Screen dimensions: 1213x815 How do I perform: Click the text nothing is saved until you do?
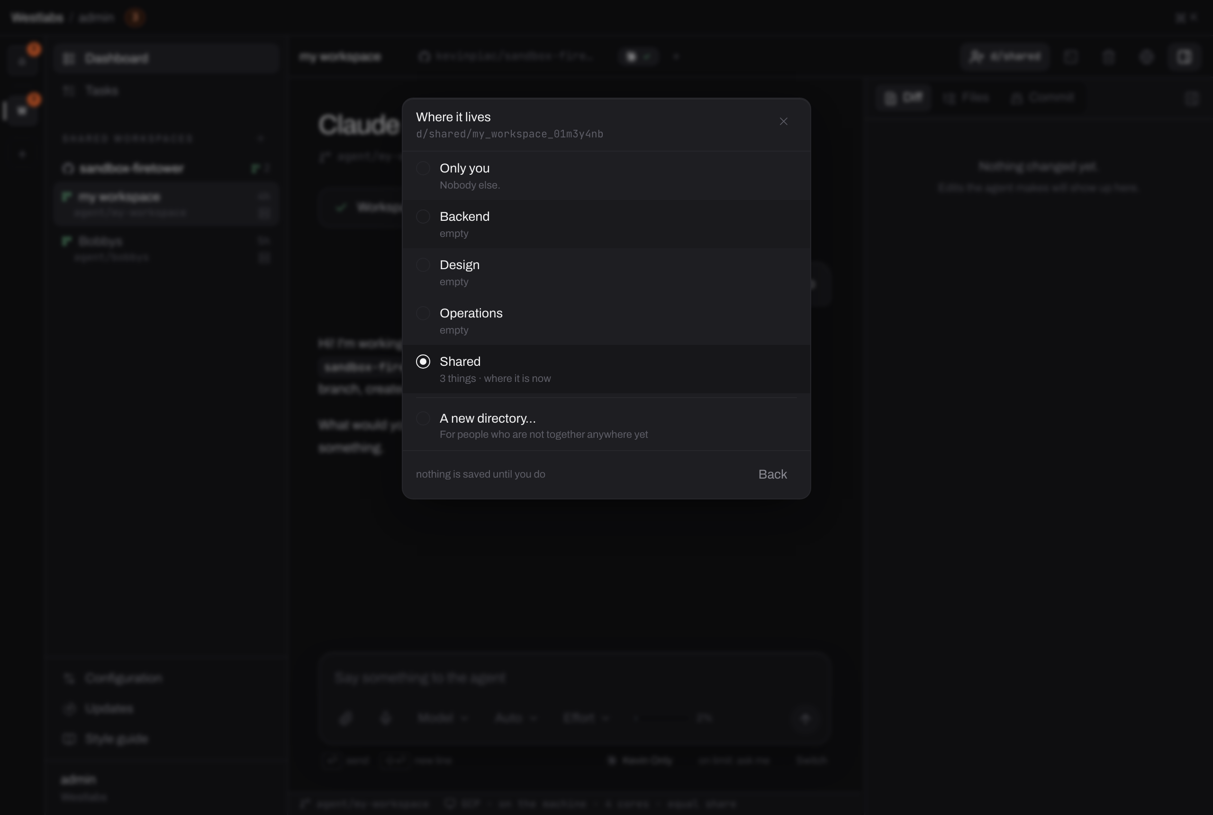point(480,475)
